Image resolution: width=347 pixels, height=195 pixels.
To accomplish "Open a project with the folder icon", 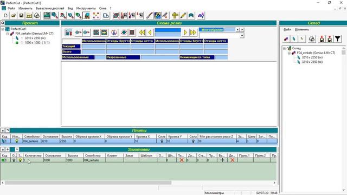I will pyautogui.click(x=13, y=16).
